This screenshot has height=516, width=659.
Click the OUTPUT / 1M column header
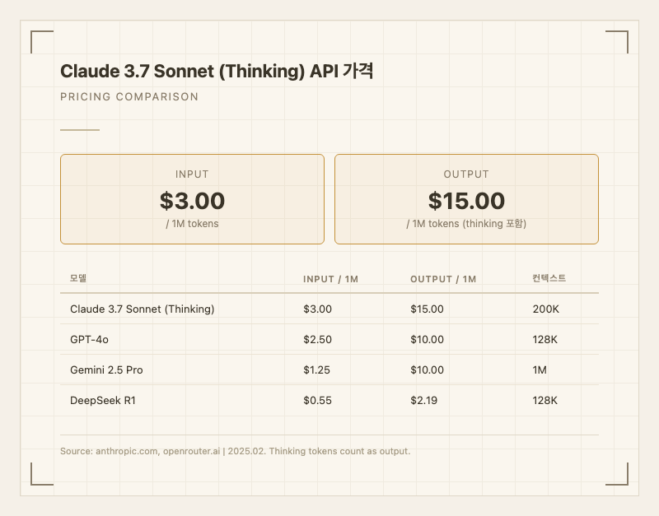click(443, 279)
